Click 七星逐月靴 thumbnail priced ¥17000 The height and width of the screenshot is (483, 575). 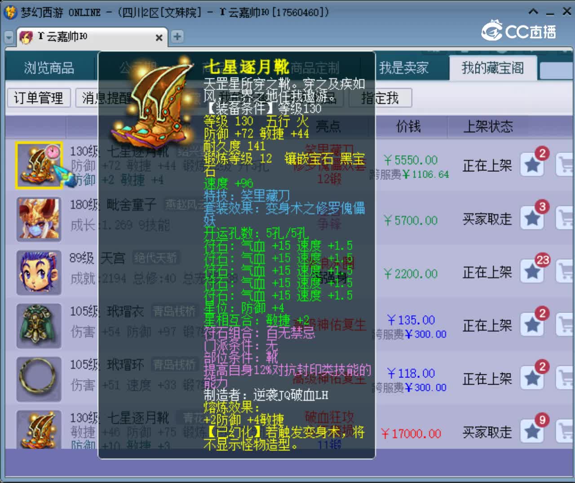point(39,430)
